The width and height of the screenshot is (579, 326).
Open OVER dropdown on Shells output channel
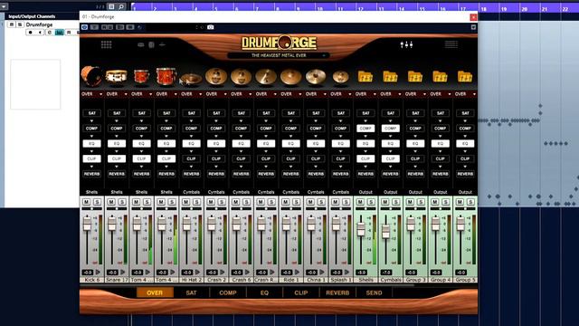[x=365, y=94]
